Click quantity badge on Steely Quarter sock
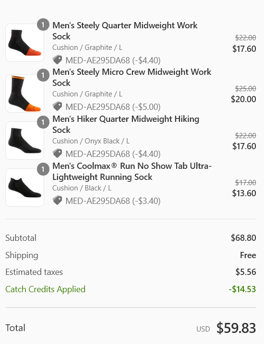Image resolution: width=264 pixels, height=344 pixels. pos(43,24)
